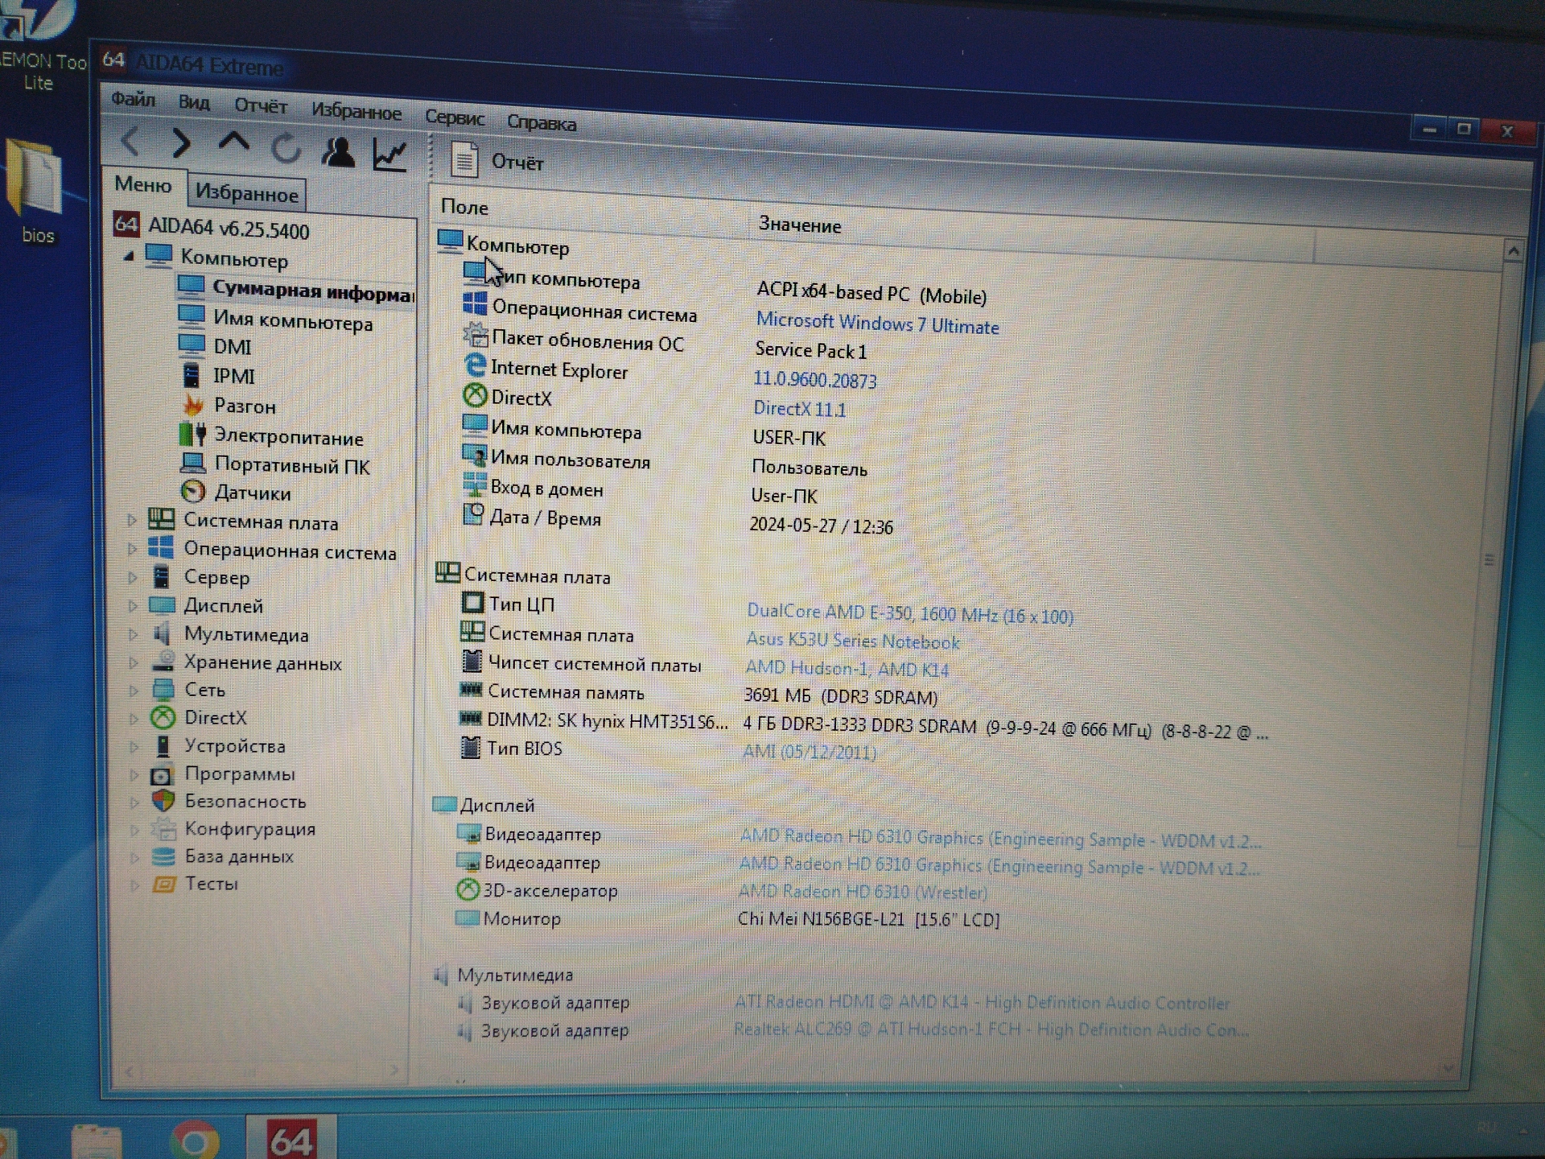Click the Конфигурация icon in tree
Viewport: 1545px width, 1159px height.
click(164, 828)
